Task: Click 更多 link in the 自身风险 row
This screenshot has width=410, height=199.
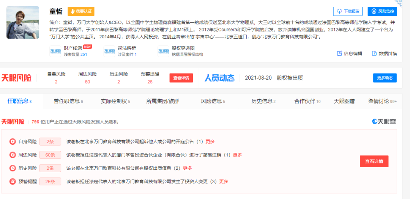Action: pyautogui.click(x=210, y=142)
